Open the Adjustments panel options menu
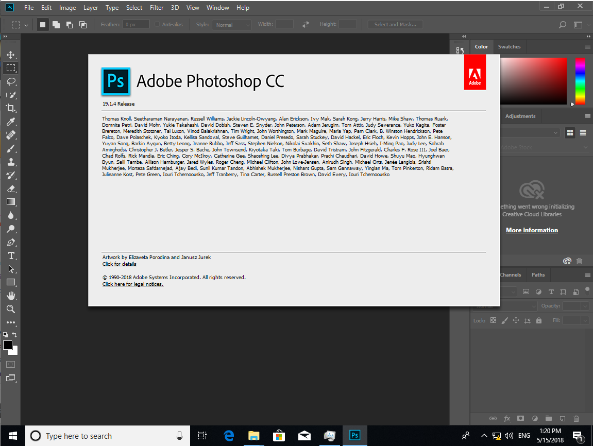This screenshot has width=593, height=446. pyautogui.click(x=587, y=116)
